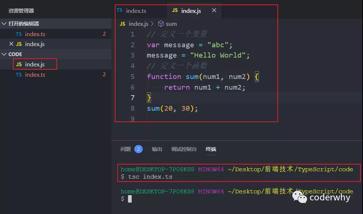
Task: Click the JS icon on index.js tab
Action: pyautogui.click(x=175, y=10)
